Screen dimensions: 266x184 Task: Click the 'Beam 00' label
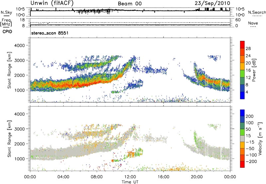[x=130, y=4]
